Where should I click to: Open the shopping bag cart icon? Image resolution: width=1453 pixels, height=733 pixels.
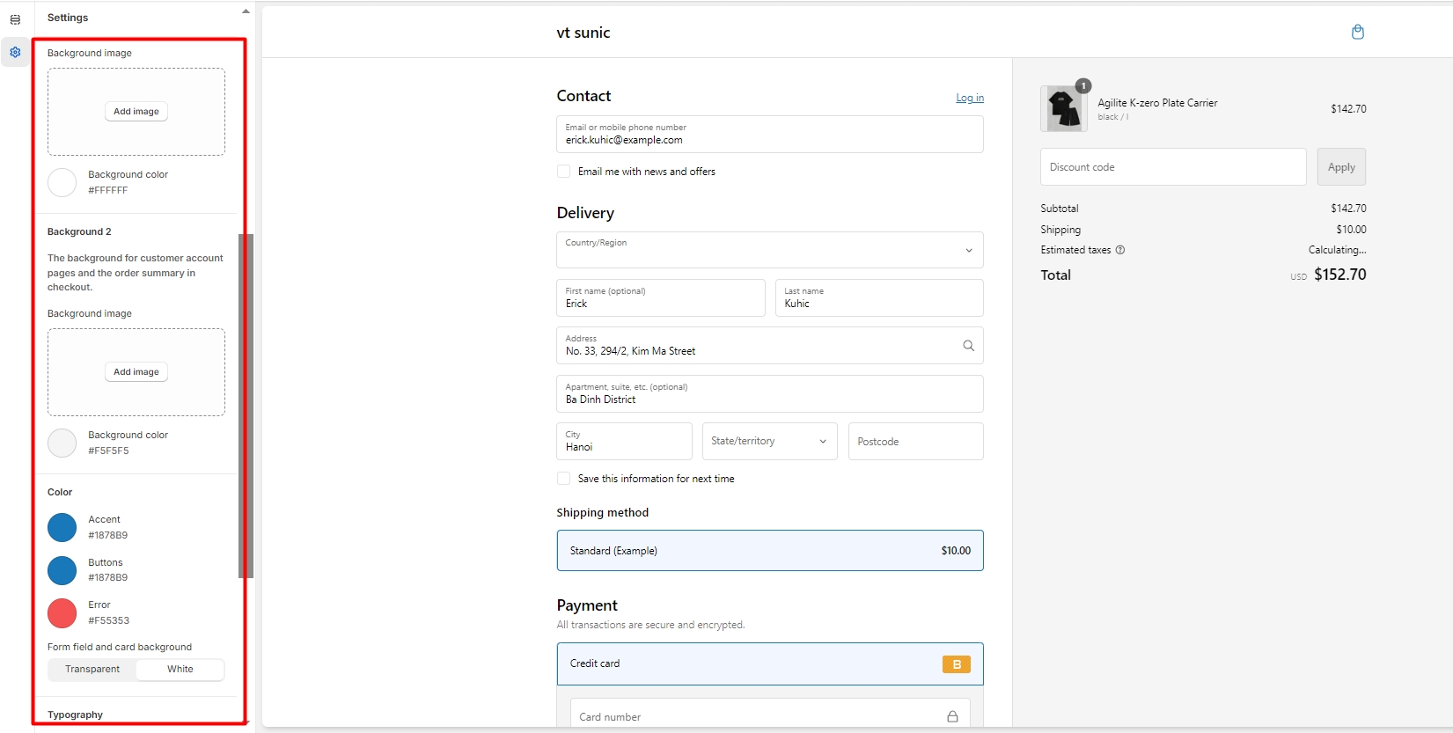(1357, 33)
